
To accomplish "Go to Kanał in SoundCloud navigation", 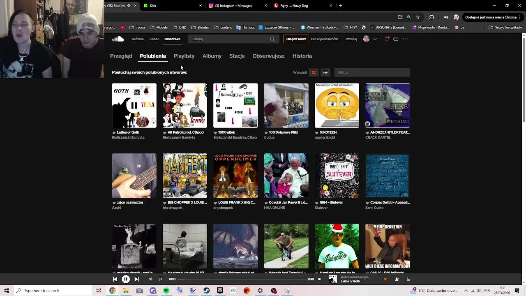I will pyautogui.click(x=154, y=39).
